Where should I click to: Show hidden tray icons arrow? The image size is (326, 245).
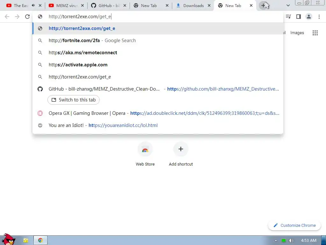pos(276,241)
